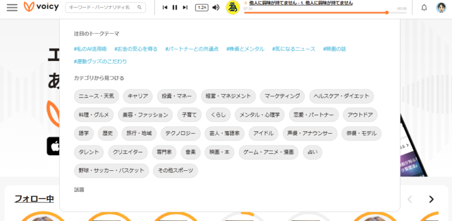Viewport: 452px width, 221px height.
Task: Select the マーケティング category
Action: click(x=282, y=96)
